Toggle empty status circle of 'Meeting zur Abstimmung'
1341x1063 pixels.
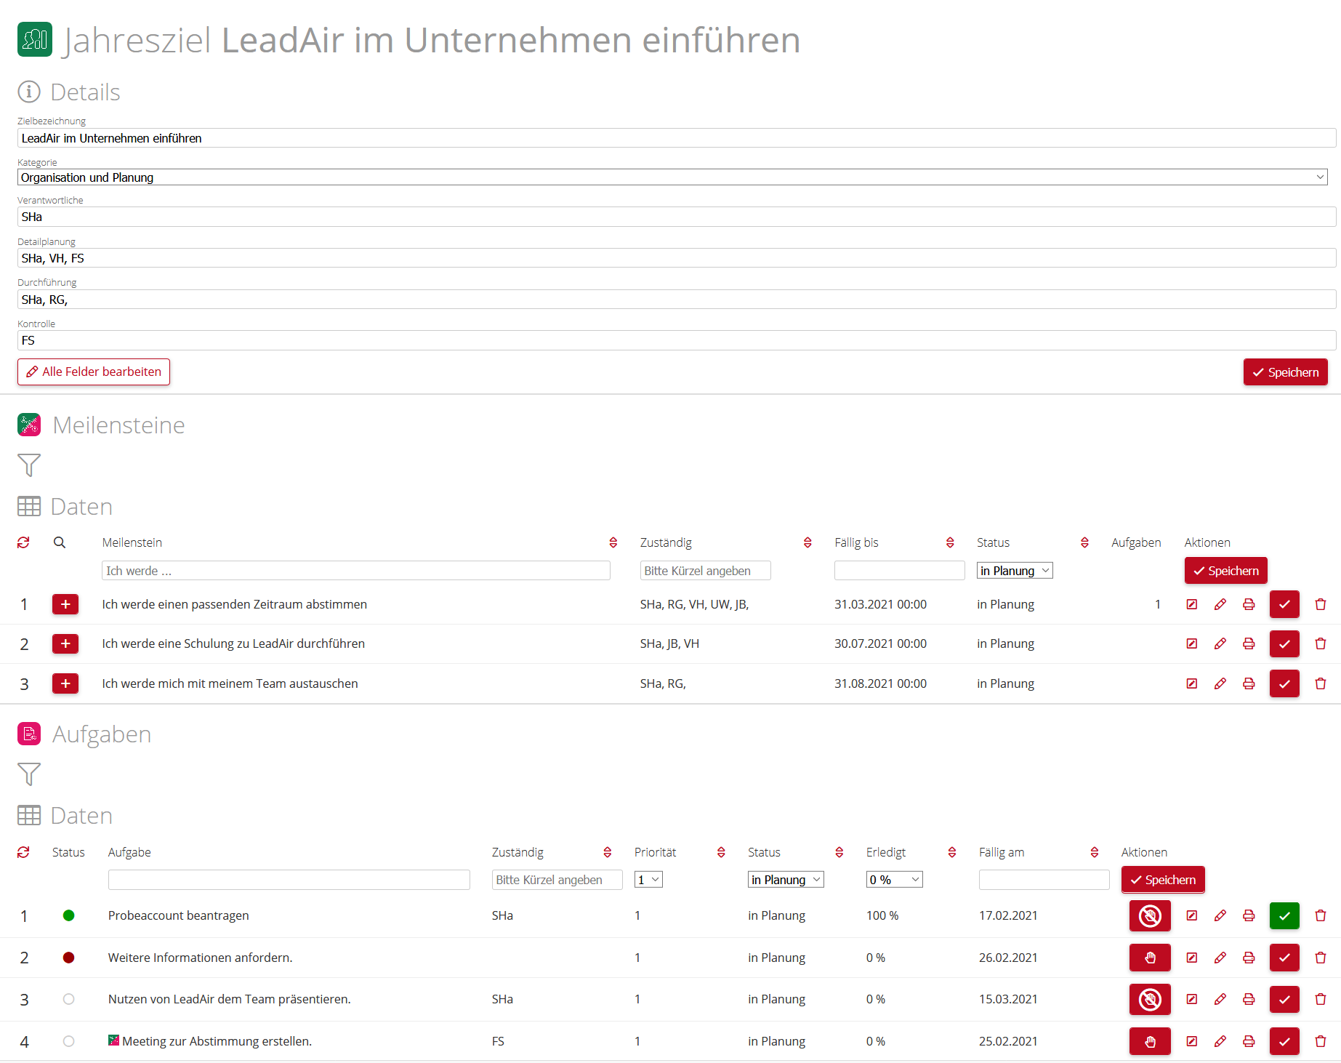[x=68, y=1041]
